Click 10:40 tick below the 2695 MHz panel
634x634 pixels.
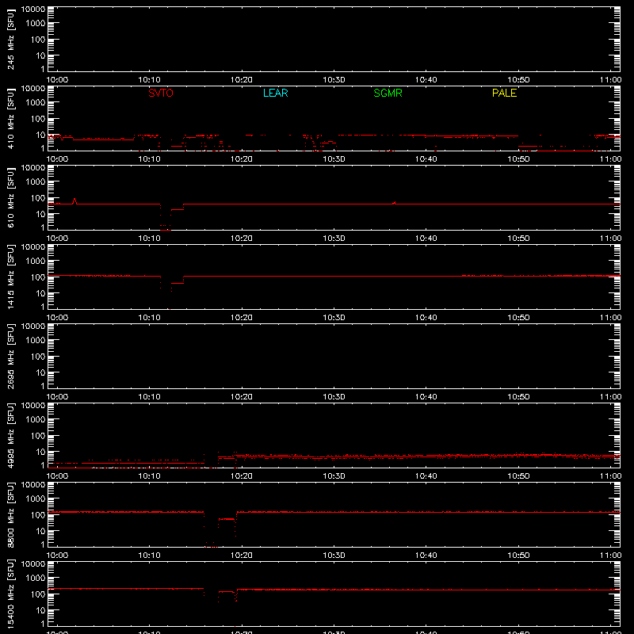[426, 397]
